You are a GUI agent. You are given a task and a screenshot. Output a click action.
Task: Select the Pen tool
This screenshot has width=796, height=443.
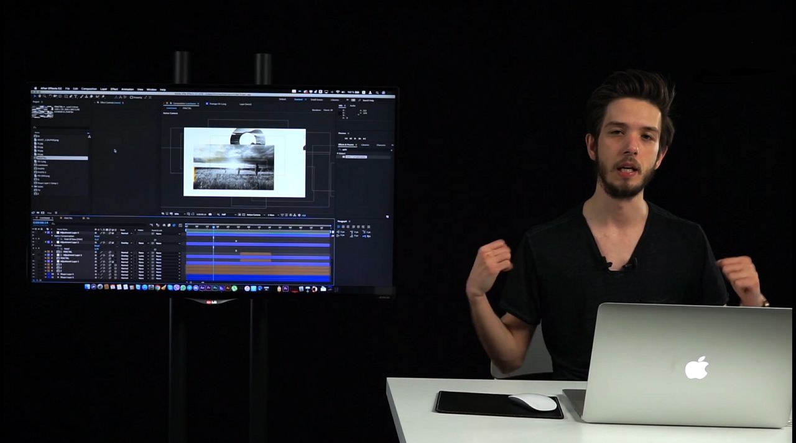[71, 95]
